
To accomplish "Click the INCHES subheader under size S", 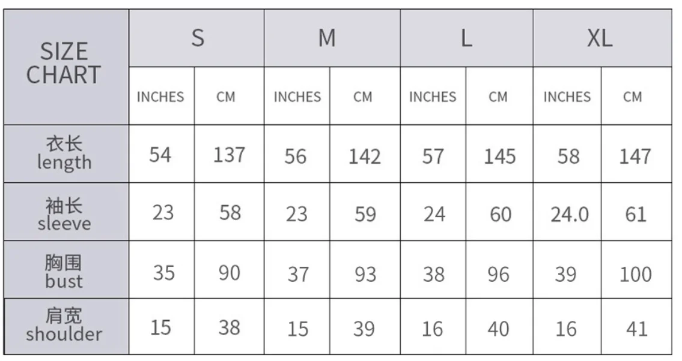I will click(x=160, y=97).
